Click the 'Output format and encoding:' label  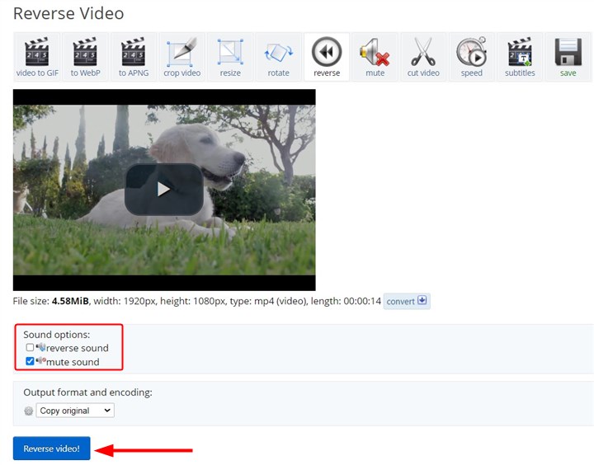(88, 392)
